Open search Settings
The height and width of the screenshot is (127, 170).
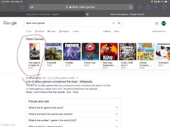point(107,31)
